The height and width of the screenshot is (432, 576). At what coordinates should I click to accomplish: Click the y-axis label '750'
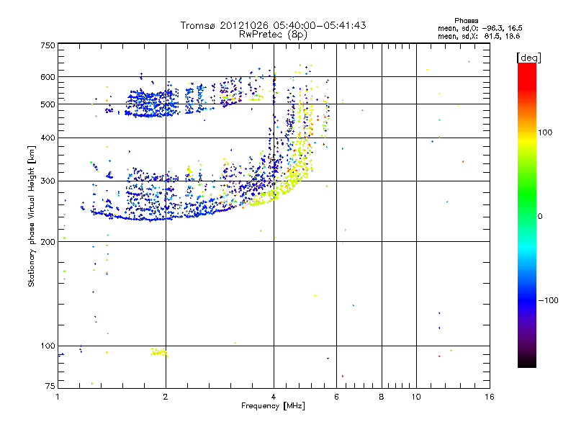pyautogui.click(x=48, y=45)
